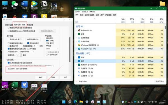Select the 迅雷 desktop shortcut
Screen dimensions: 168x105
click(x=25, y=86)
